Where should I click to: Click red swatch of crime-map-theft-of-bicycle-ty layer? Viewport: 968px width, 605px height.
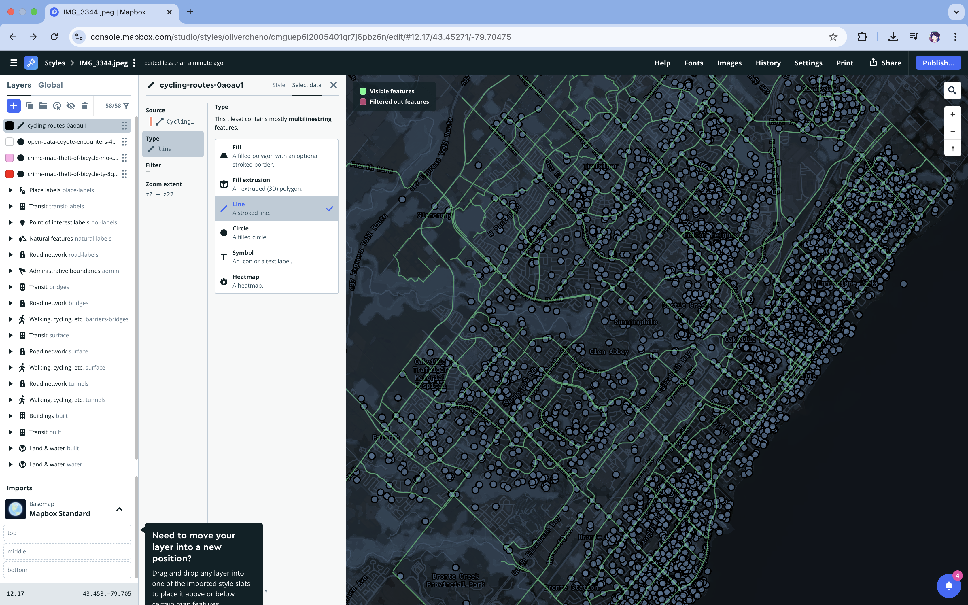(x=10, y=174)
